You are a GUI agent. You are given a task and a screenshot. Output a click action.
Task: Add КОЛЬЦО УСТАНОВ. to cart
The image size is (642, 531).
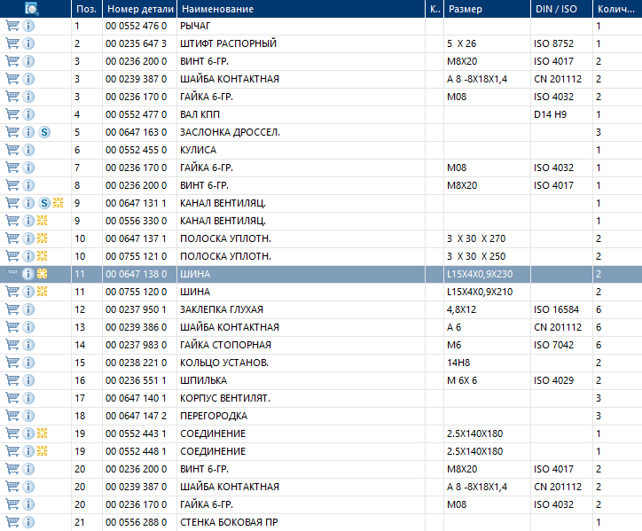(x=12, y=363)
